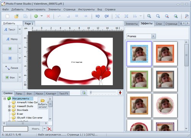Click the Текст add button

[10, 29]
